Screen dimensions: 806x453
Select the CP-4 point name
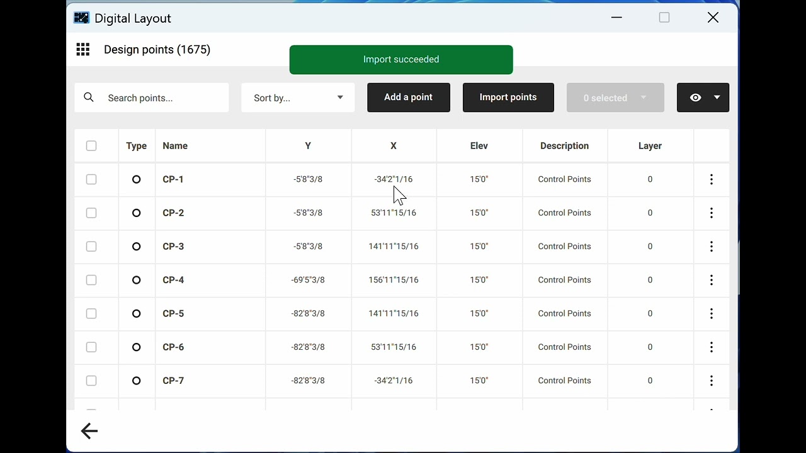[x=173, y=280]
